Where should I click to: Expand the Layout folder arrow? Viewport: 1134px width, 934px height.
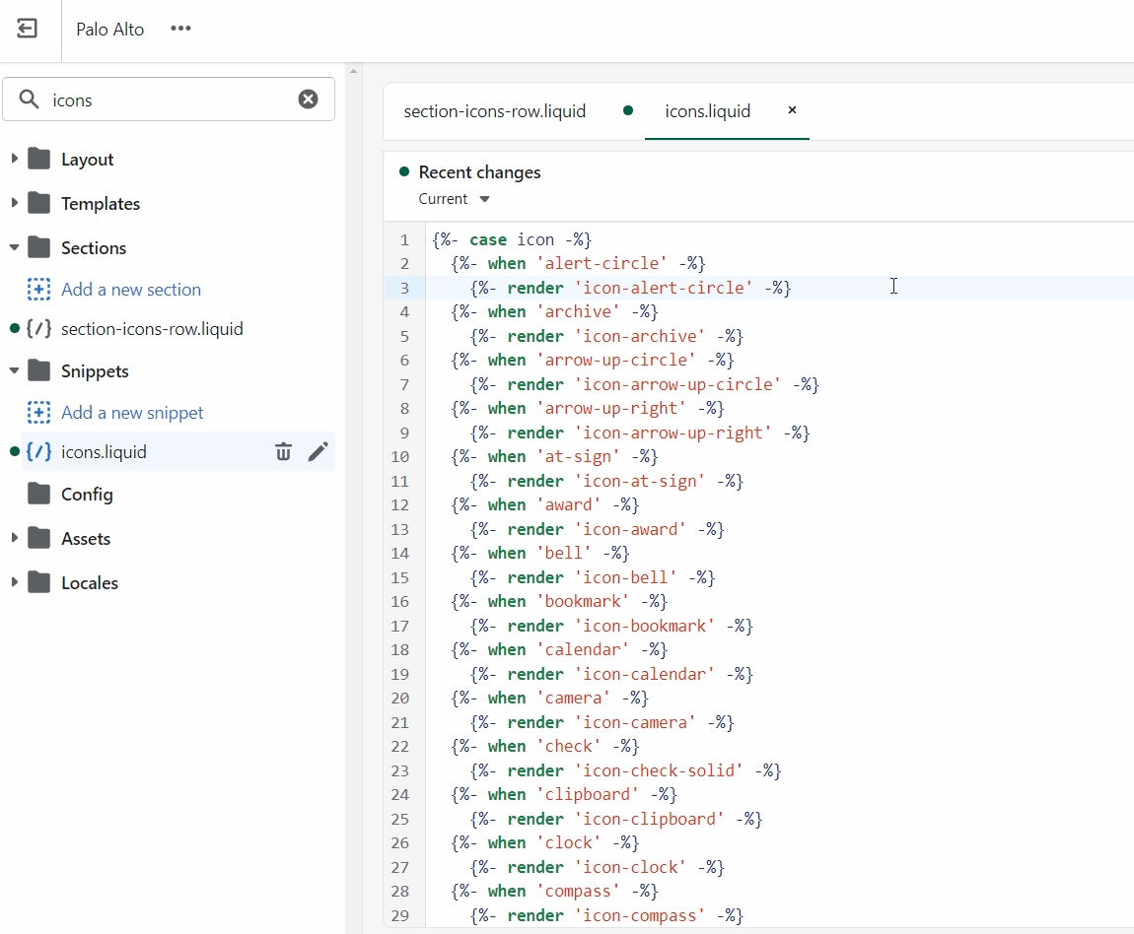tap(14, 159)
